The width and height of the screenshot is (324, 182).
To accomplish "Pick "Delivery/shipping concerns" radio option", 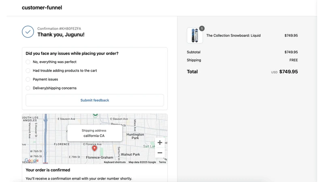I will pos(28,88).
